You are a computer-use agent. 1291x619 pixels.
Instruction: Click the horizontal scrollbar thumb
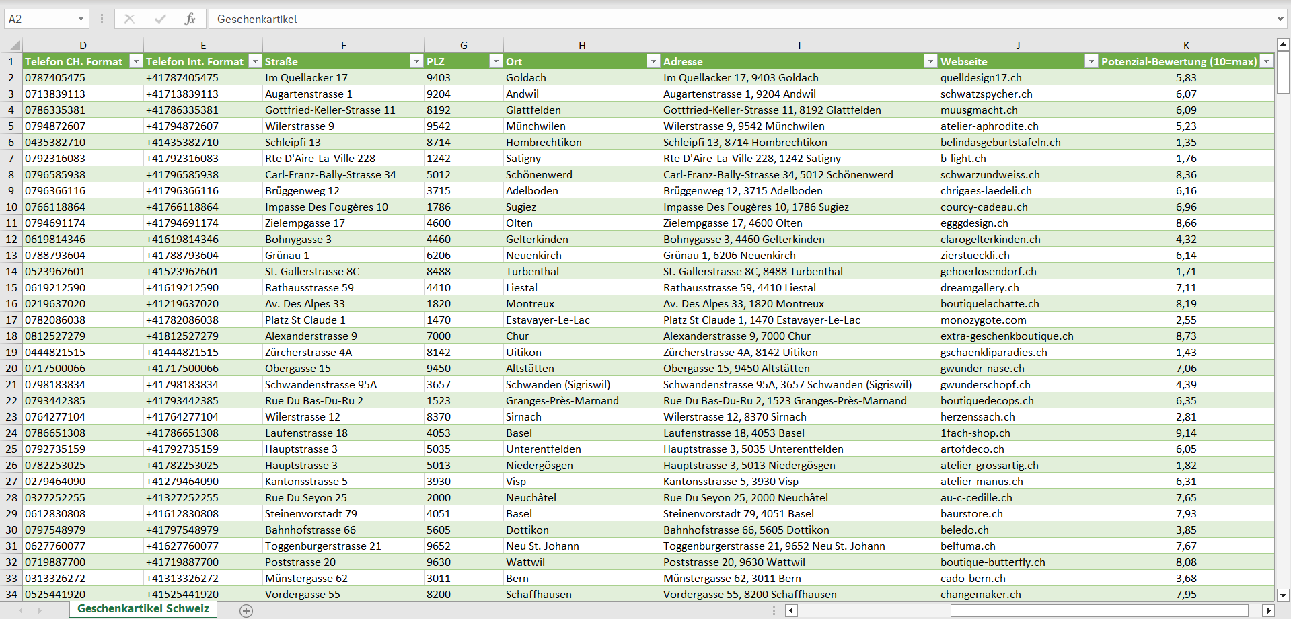(1099, 610)
